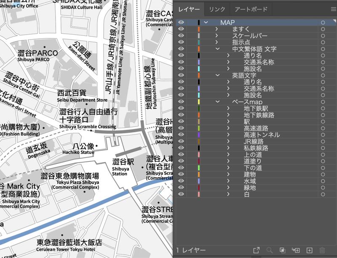
Task: Select the 上の道 layer row
Action: [x=253, y=155]
